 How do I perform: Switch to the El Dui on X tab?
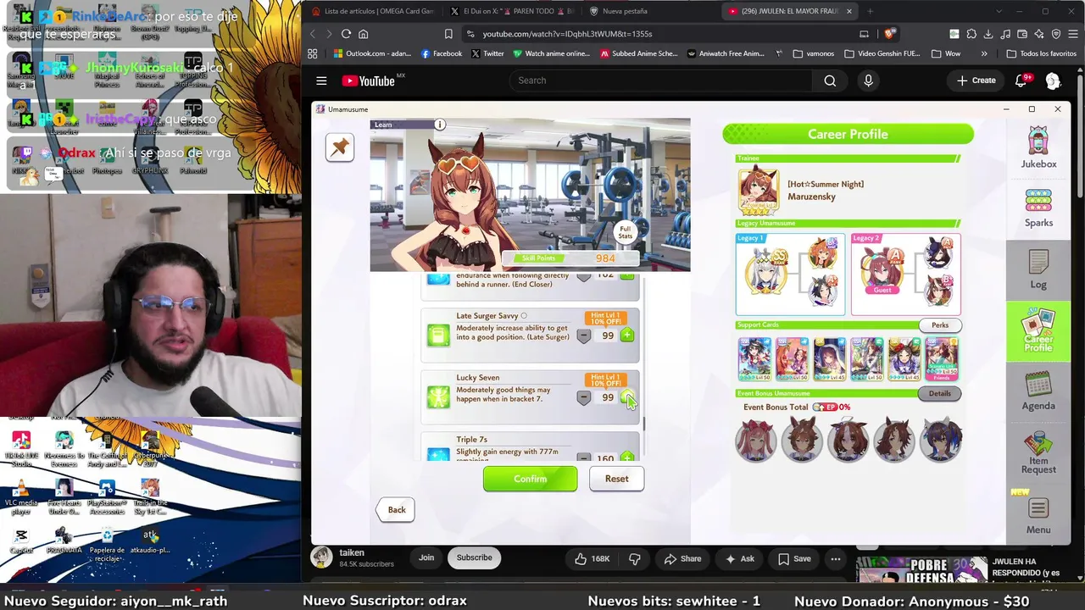tap(511, 11)
